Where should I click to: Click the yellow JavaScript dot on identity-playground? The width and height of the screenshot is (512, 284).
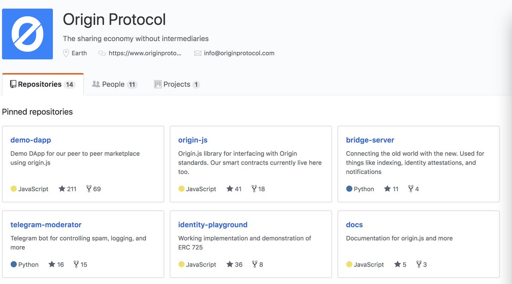pos(181,264)
